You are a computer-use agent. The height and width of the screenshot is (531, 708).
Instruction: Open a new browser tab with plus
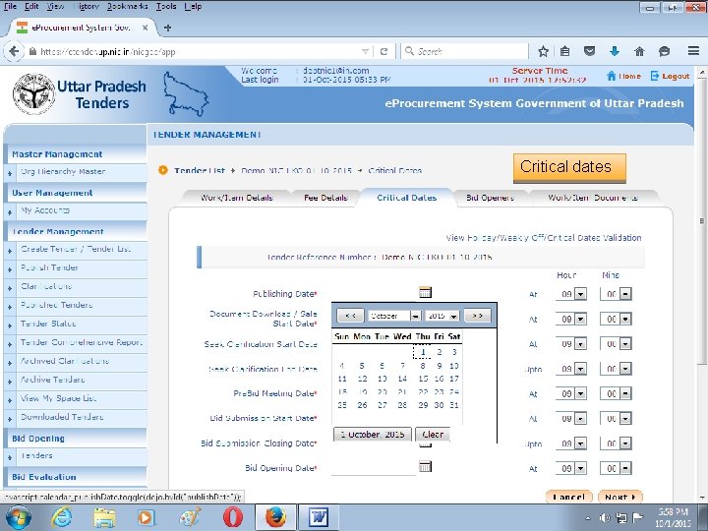(x=167, y=28)
